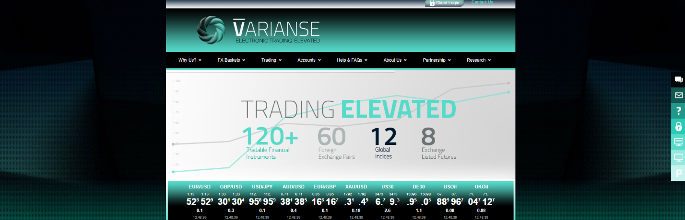Select the GBP/USD quote label

coord(231,187)
